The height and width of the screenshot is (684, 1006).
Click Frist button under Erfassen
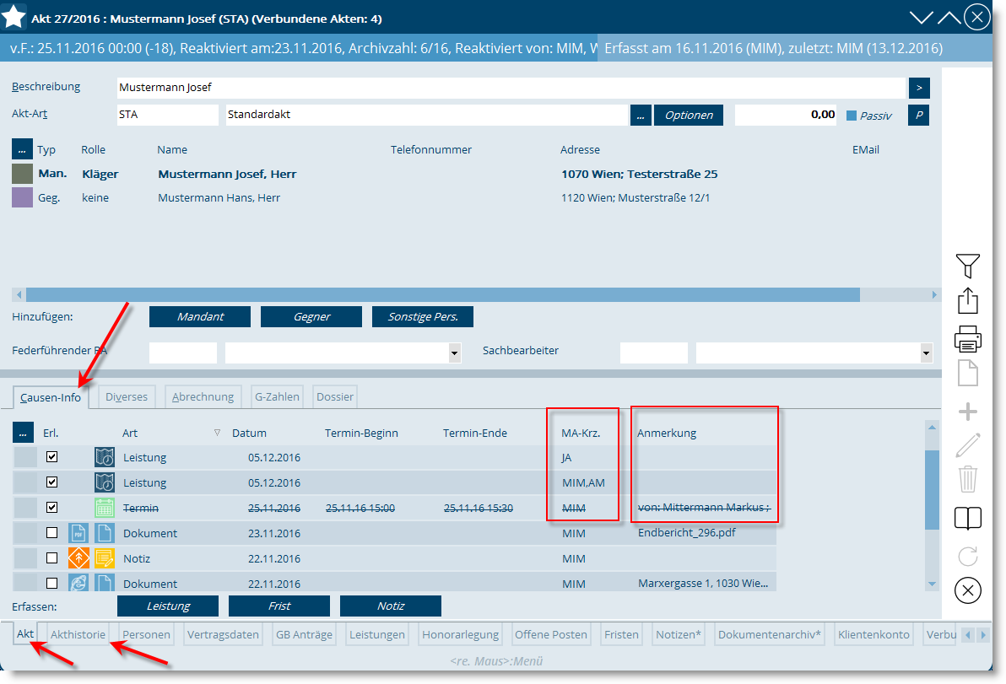click(279, 606)
